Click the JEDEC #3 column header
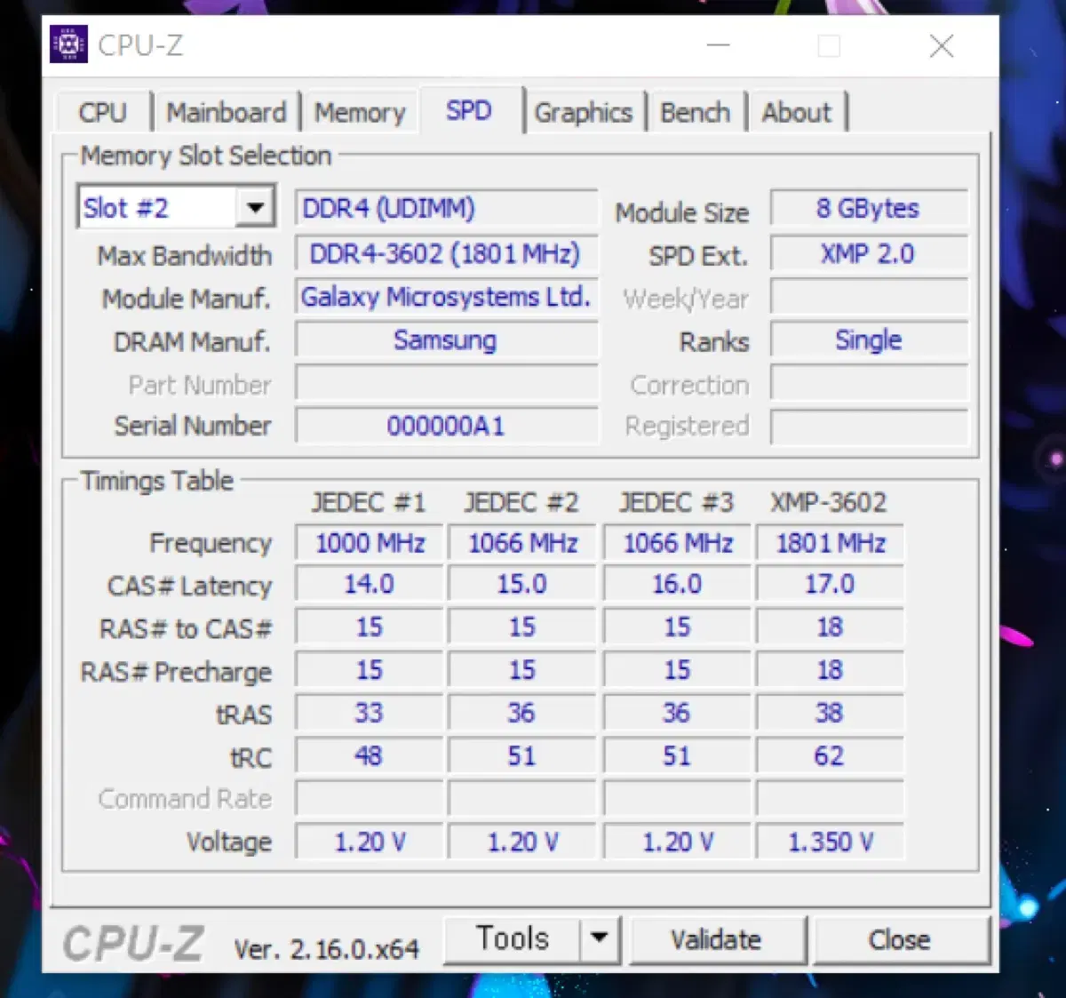1066x998 pixels. (676, 503)
